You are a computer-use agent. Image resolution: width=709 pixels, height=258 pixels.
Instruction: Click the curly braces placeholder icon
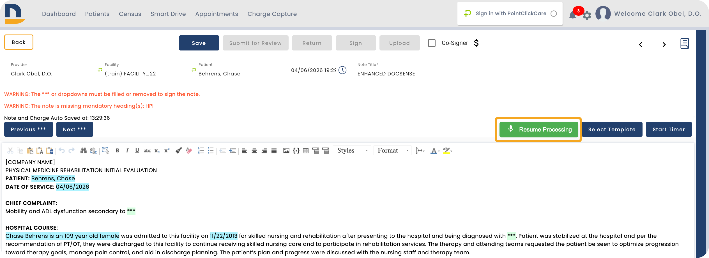[x=296, y=151]
